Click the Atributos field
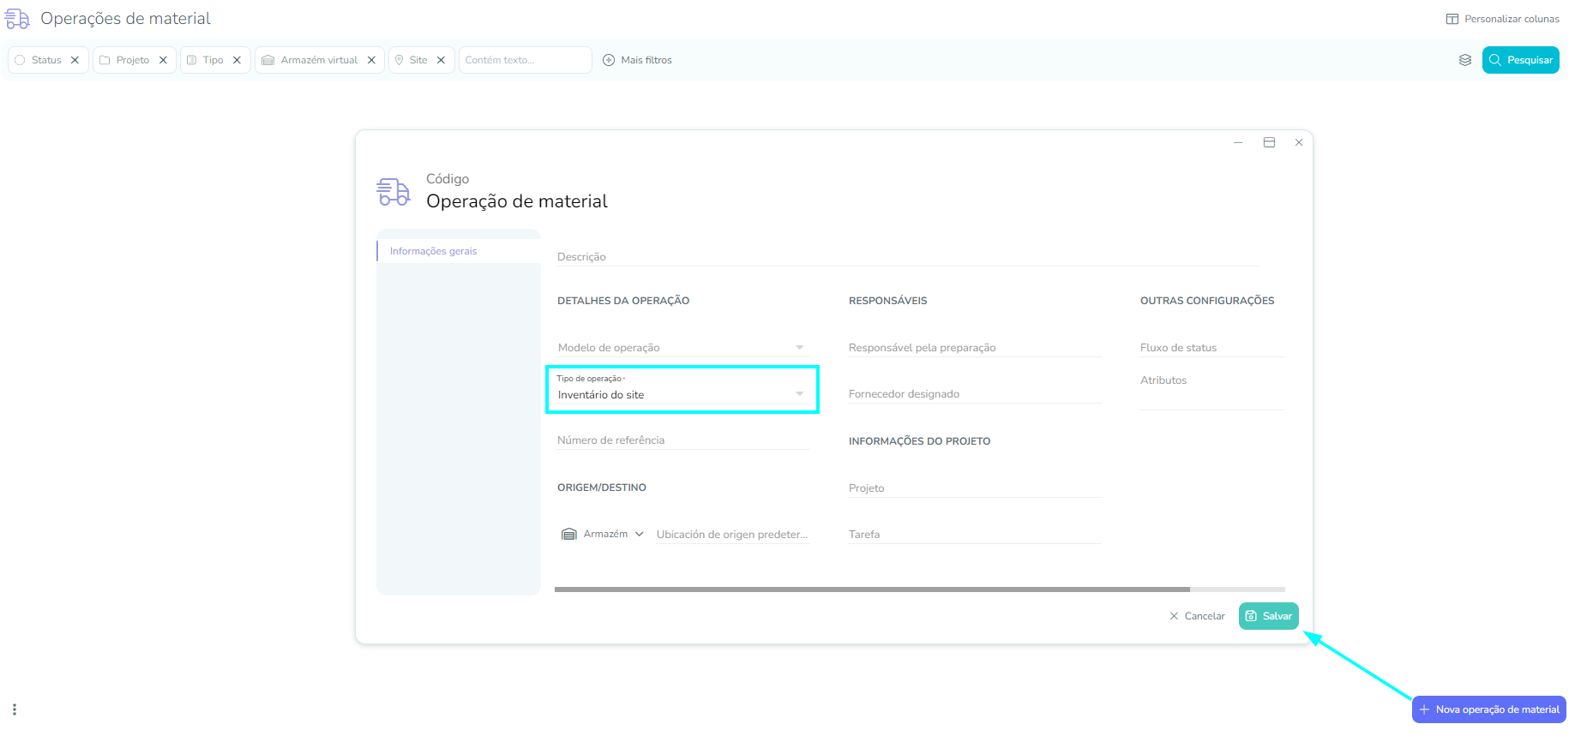1581x742 pixels. tap(1211, 390)
